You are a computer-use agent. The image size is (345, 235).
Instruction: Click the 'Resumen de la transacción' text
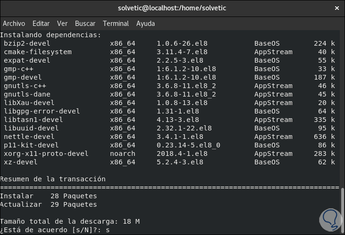[53, 179]
